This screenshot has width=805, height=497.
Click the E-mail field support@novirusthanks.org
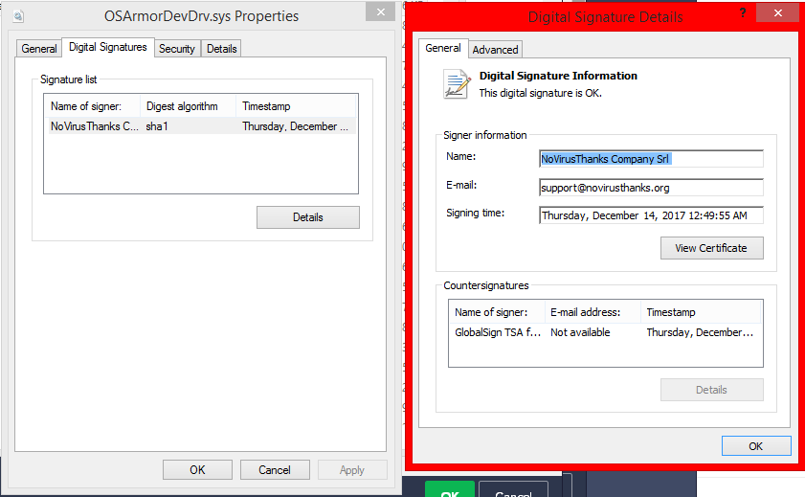pyautogui.click(x=651, y=188)
